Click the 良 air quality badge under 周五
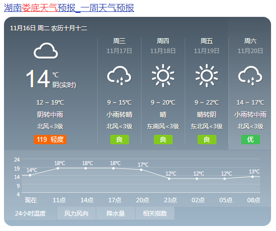 click(207, 139)
